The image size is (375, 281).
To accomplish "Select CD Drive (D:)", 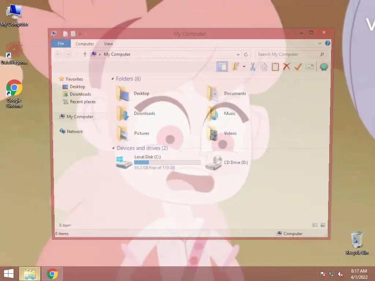I will click(227, 162).
